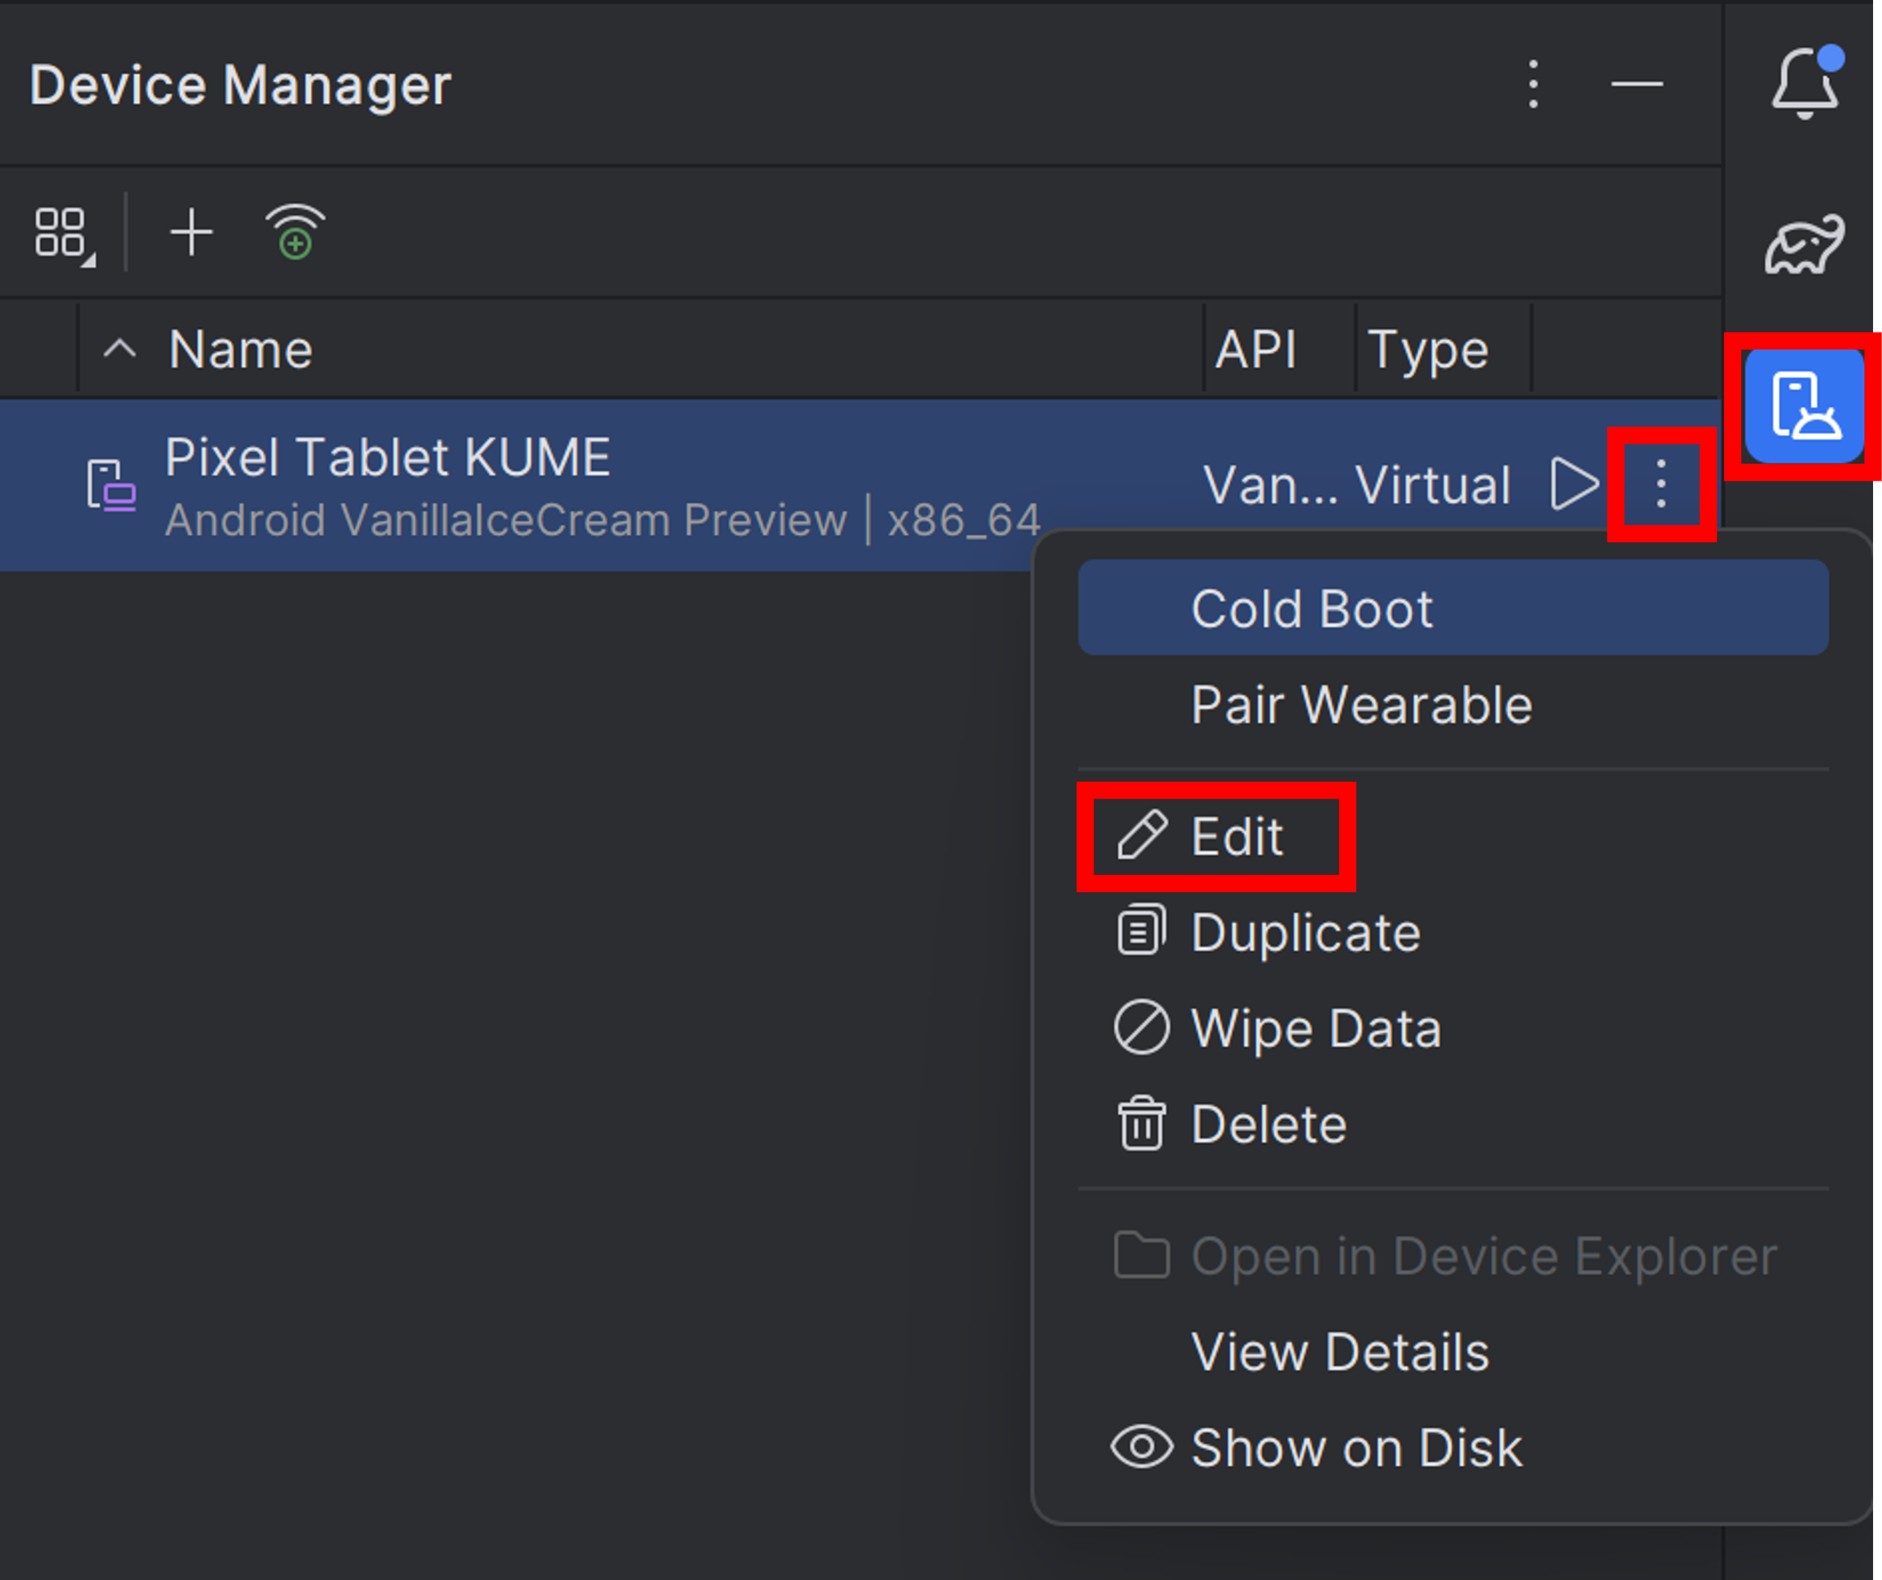
Task: Select Duplicate menu item
Action: [x=1453, y=932]
